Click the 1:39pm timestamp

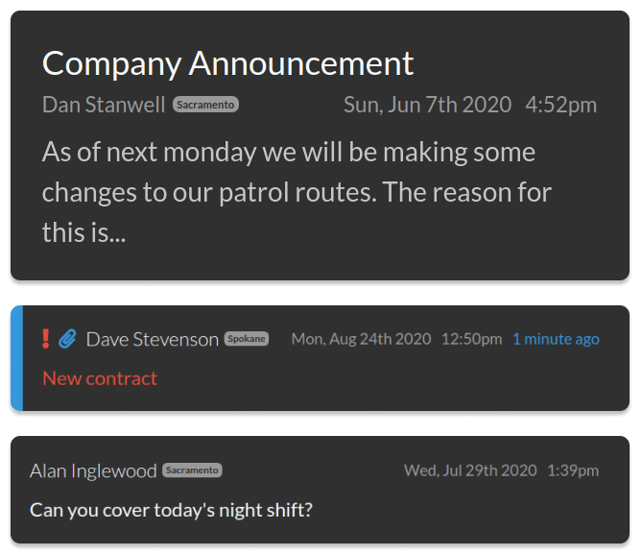[x=573, y=471]
